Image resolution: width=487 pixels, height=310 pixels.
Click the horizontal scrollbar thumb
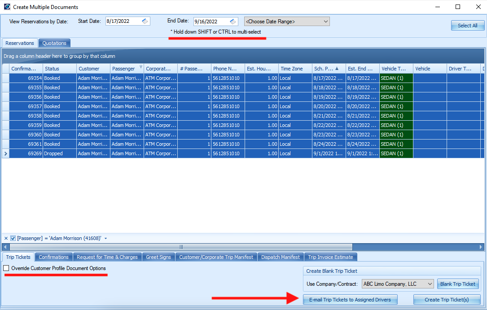(x=181, y=247)
